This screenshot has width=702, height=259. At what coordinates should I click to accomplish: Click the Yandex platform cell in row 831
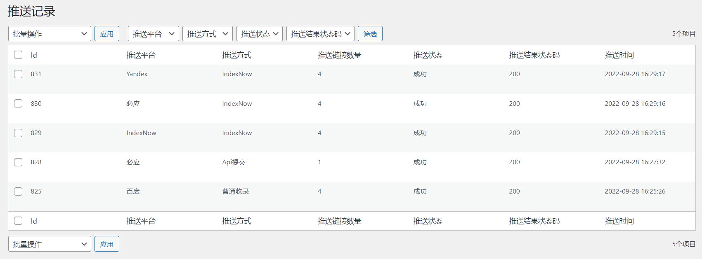pos(137,74)
